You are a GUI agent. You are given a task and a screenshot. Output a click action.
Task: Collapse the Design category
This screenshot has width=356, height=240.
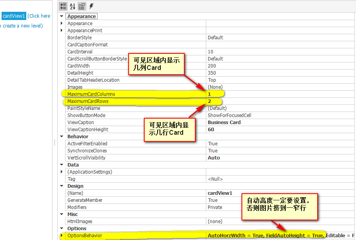pos(62,186)
